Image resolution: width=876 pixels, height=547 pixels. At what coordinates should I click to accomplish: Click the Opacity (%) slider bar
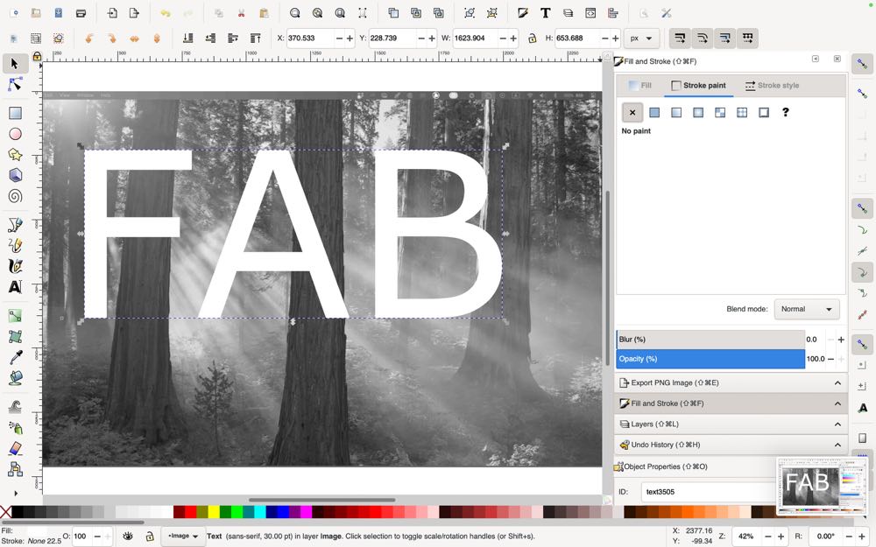click(710, 359)
